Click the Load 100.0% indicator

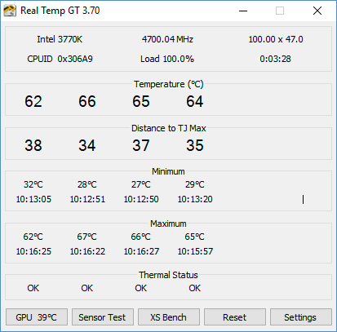pos(167,59)
